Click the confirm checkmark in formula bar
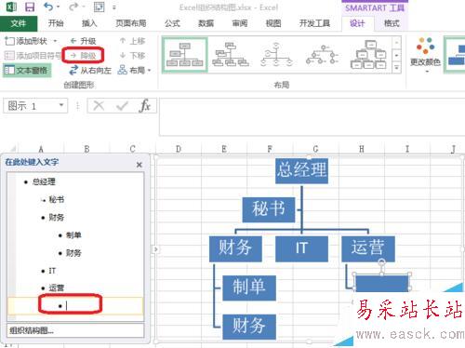465x348 pixels. pos(122,106)
